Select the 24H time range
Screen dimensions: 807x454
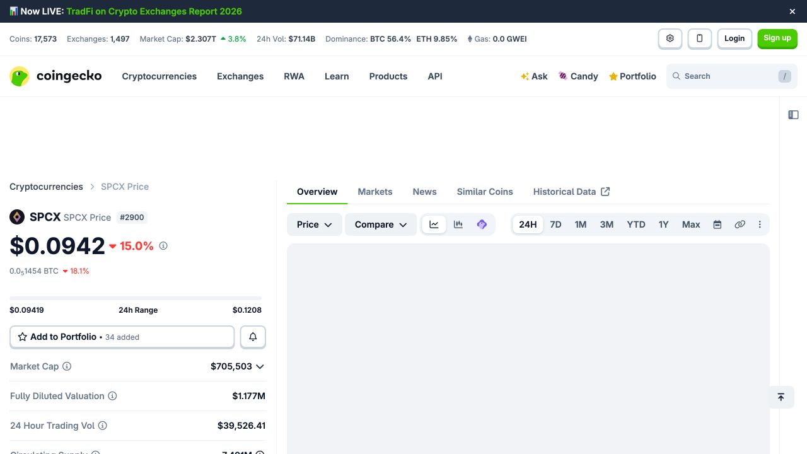(528, 224)
